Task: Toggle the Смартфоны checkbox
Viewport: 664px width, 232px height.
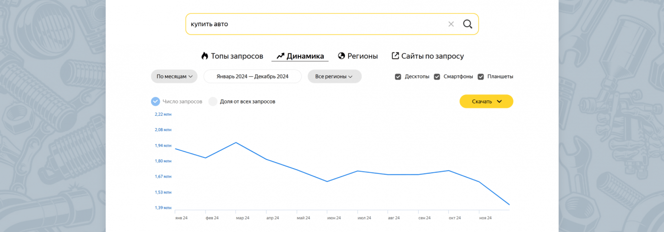Action: tap(437, 77)
